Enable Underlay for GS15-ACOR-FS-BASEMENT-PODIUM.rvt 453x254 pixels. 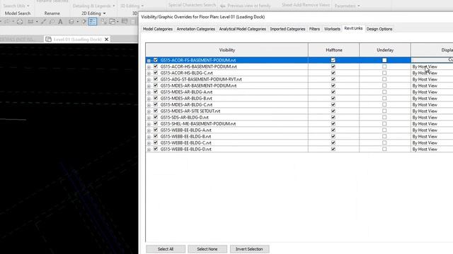[x=384, y=60]
